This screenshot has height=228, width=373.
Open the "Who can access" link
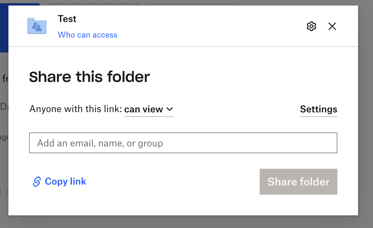(x=87, y=35)
